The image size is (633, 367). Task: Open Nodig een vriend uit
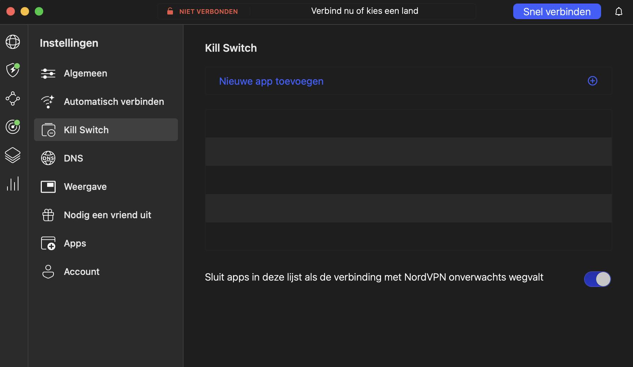point(107,215)
